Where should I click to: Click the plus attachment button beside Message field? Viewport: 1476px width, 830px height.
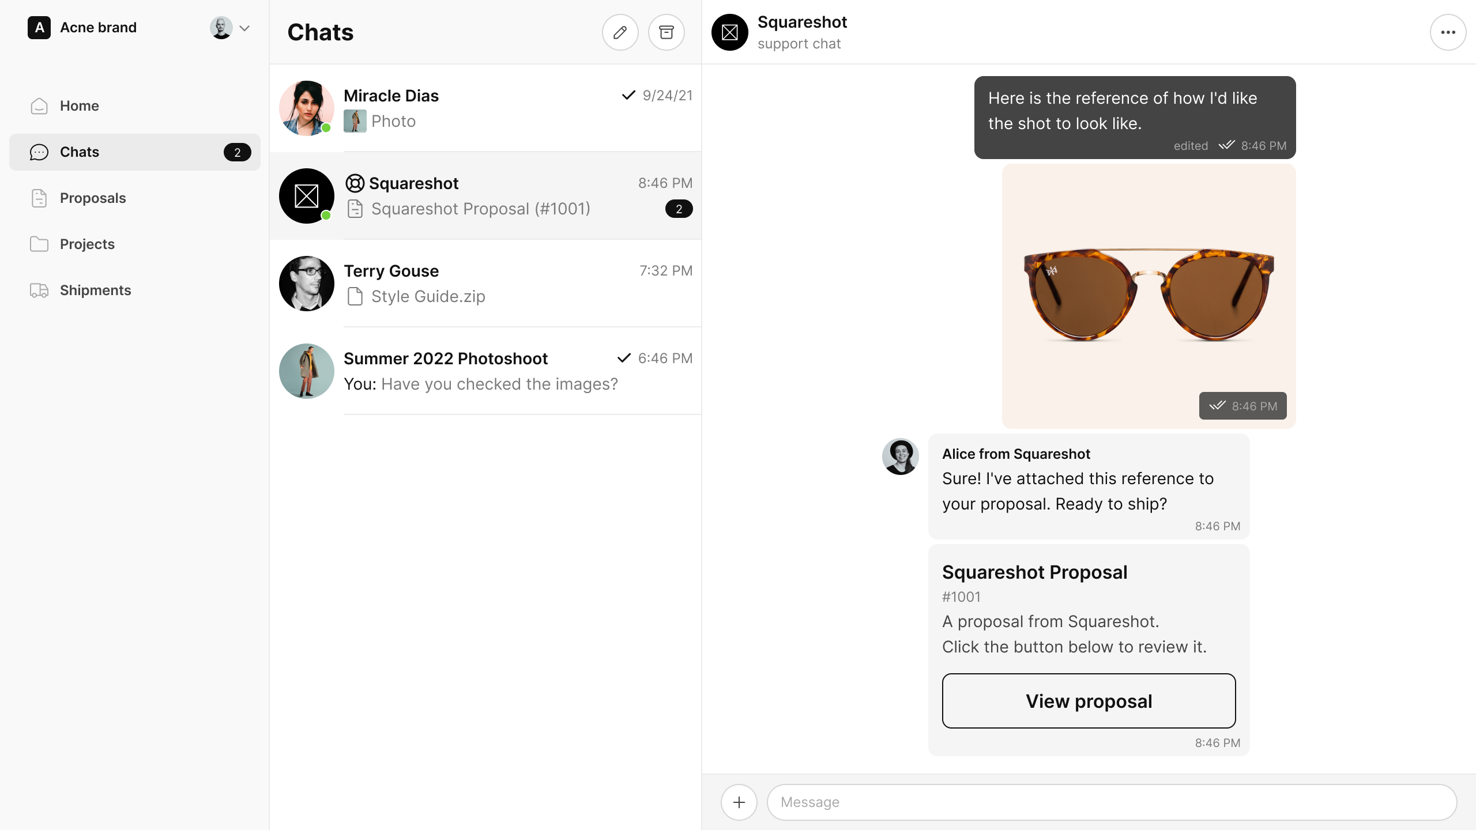739,802
